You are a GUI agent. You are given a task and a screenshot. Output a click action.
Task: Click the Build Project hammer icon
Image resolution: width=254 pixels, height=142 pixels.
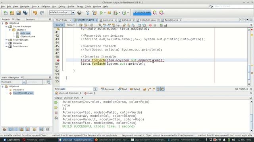(x=88, y=13)
